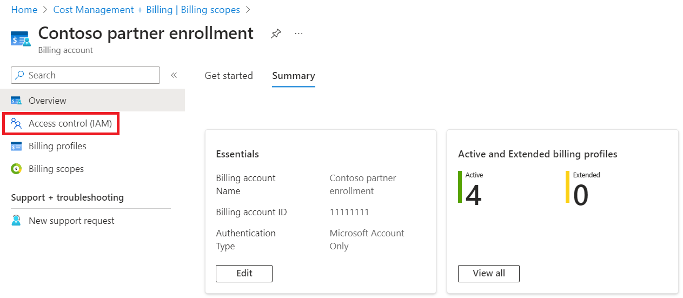This screenshot has width=683, height=298.
Task: Click the Overview sidebar icon
Action: pos(16,101)
